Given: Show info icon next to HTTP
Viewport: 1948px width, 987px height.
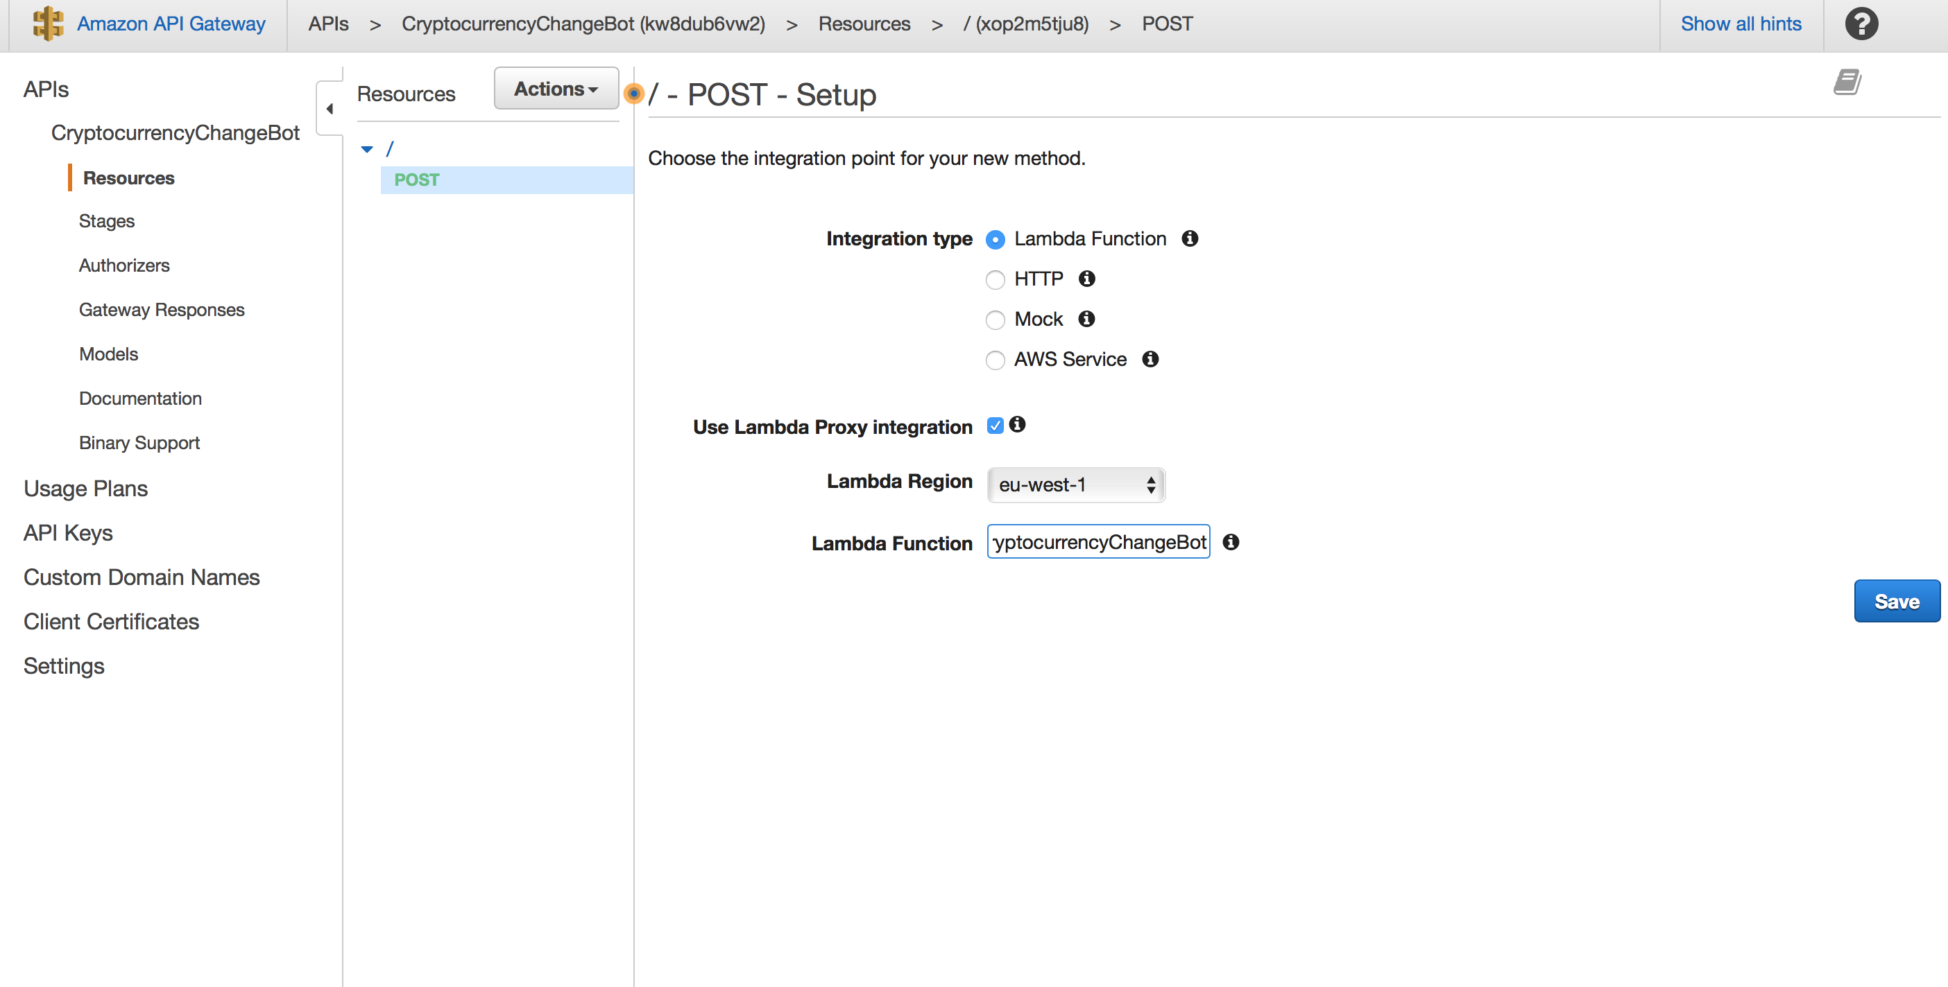Looking at the screenshot, I should coord(1086,279).
